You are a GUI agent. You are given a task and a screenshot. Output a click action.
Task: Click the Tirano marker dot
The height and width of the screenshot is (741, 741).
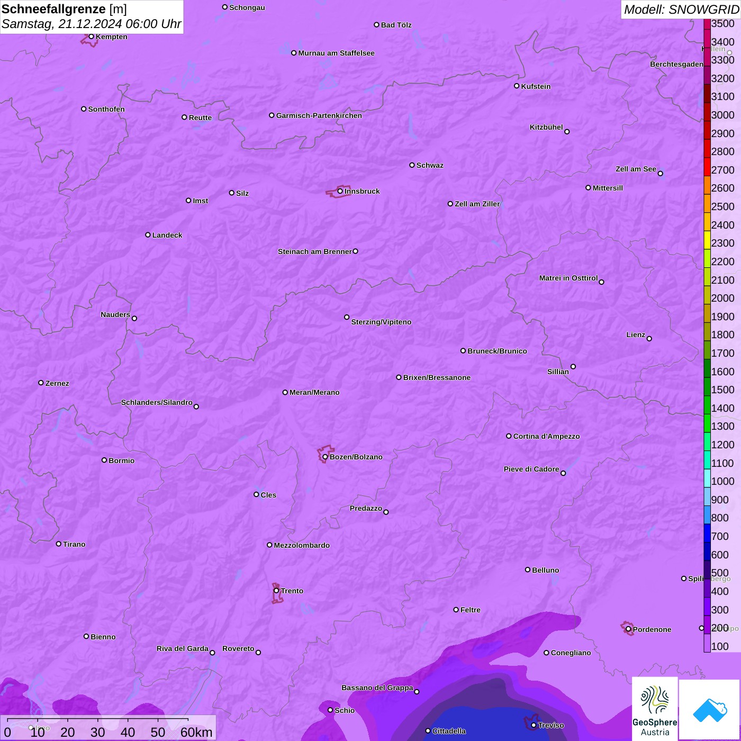[59, 544]
